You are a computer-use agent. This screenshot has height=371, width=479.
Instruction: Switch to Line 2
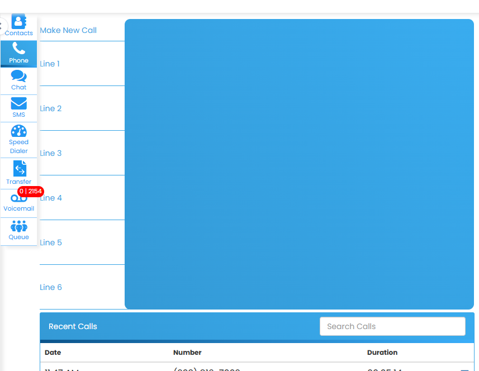coord(51,108)
